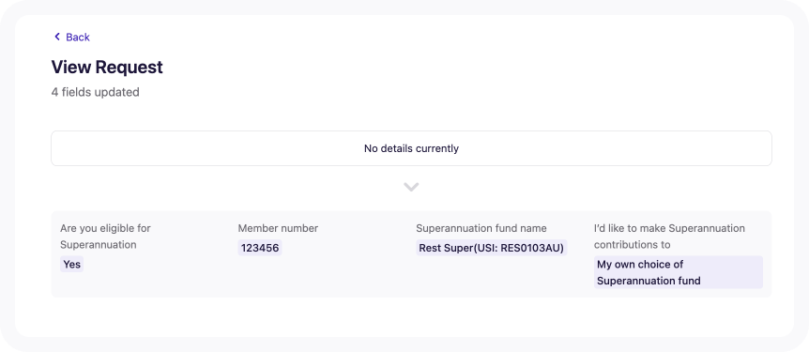Click "I'd like to make Superannuation contributions to" label
This screenshot has width=809, height=352.
(669, 237)
